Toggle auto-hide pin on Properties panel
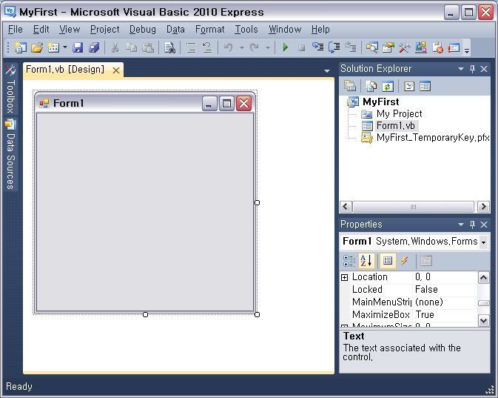This screenshot has width=498, height=398. tap(472, 225)
